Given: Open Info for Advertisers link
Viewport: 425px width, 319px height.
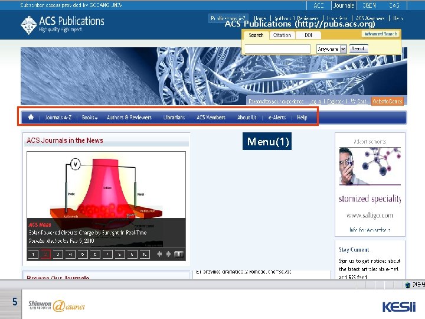Looking at the screenshot, I should click(370, 230).
